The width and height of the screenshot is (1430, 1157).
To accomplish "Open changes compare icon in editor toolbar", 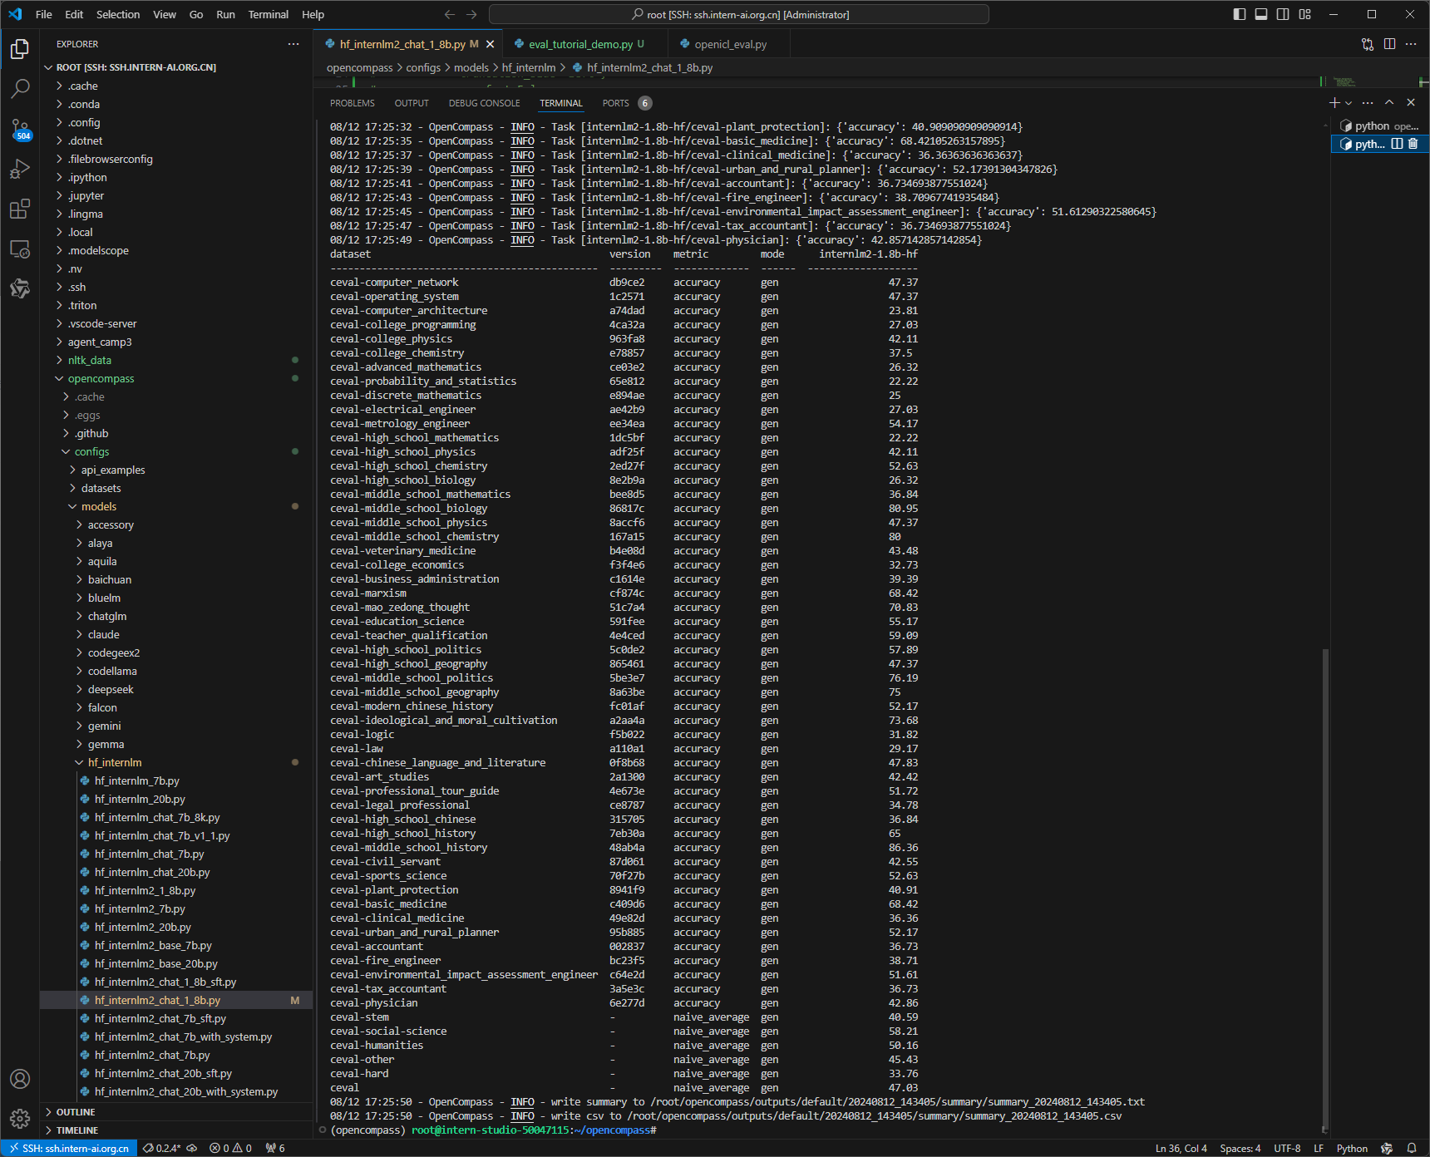I will pos(1368,44).
